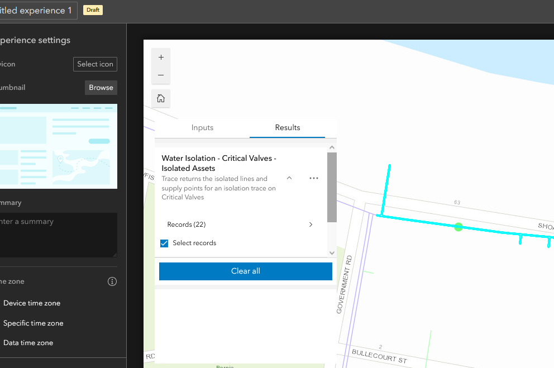Switch to the Inputs tab
554x368 pixels.
pyautogui.click(x=202, y=127)
